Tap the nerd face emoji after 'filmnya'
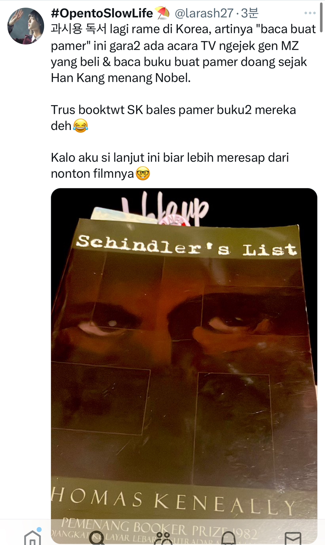This screenshot has width=325, height=545. [x=143, y=174]
